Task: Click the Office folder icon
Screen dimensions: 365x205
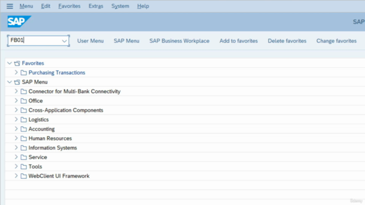Action: [23, 101]
